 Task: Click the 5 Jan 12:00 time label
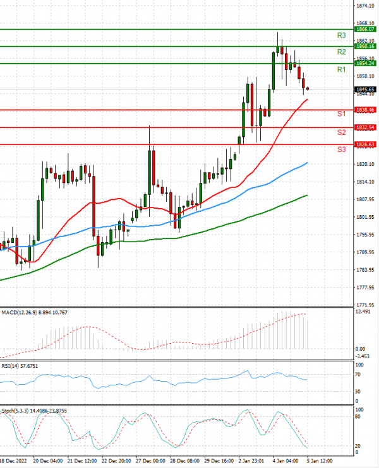pos(320,461)
